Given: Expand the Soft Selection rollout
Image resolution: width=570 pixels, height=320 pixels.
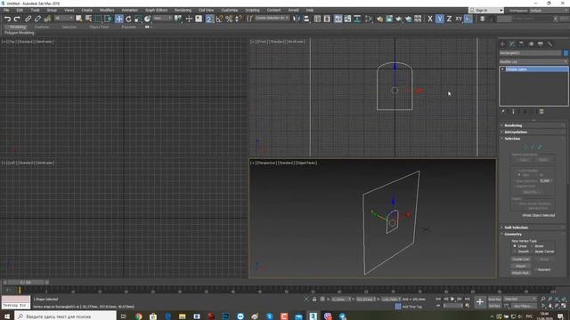Looking at the screenshot, I should [533, 228].
